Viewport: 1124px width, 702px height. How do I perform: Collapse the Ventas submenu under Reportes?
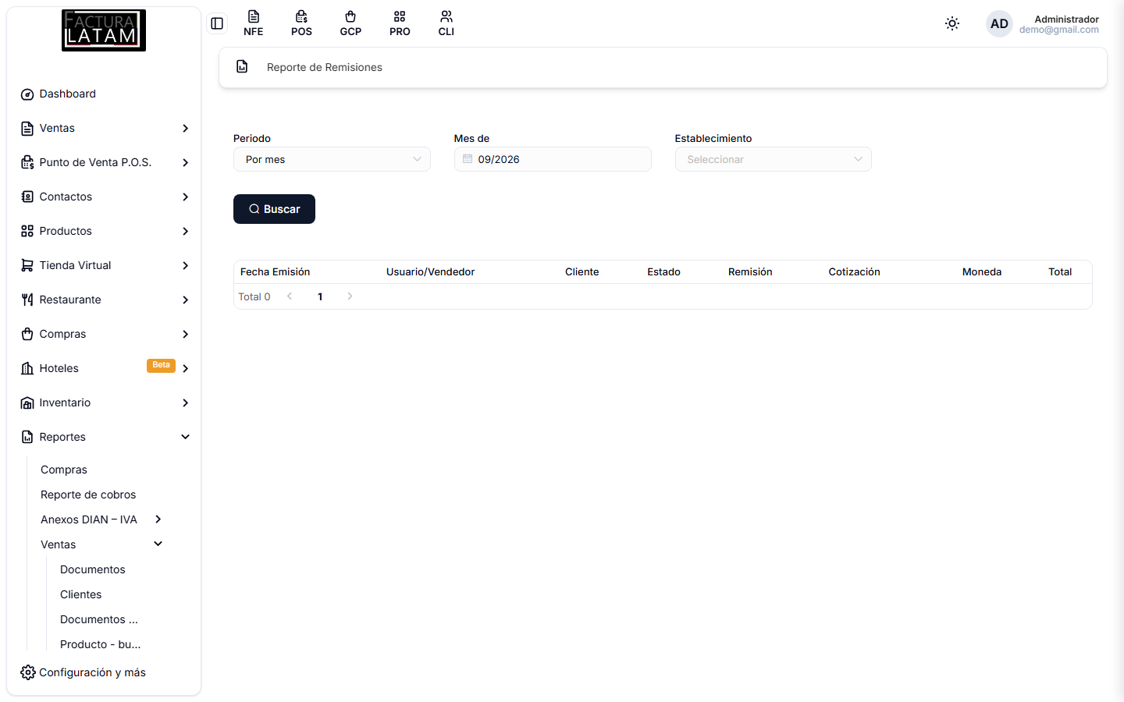tap(101, 544)
